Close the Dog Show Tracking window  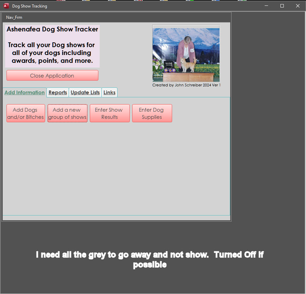pyautogui.click(x=298, y=6)
